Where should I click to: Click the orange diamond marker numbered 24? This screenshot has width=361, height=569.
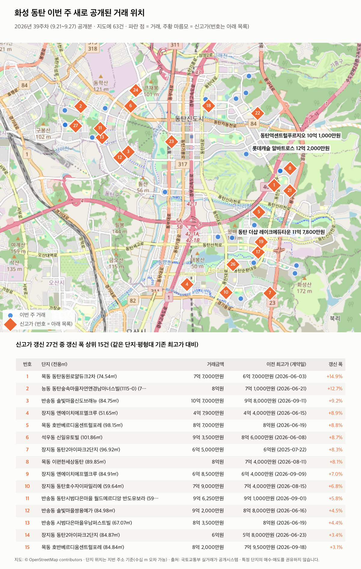pos(136,90)
